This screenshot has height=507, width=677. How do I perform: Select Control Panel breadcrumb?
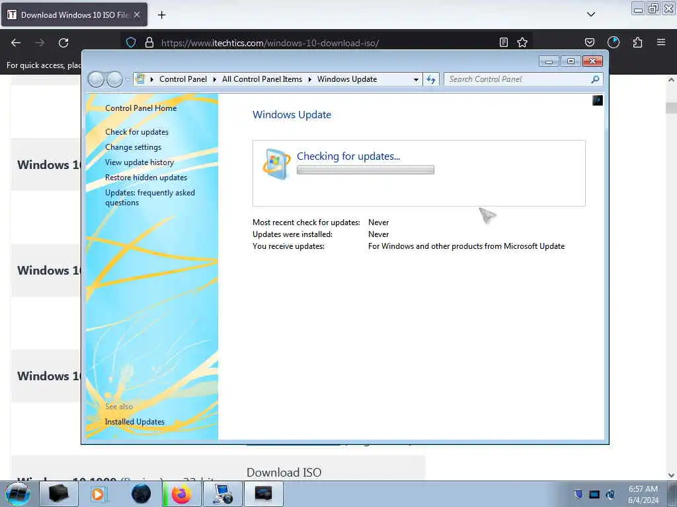(183, 79)
